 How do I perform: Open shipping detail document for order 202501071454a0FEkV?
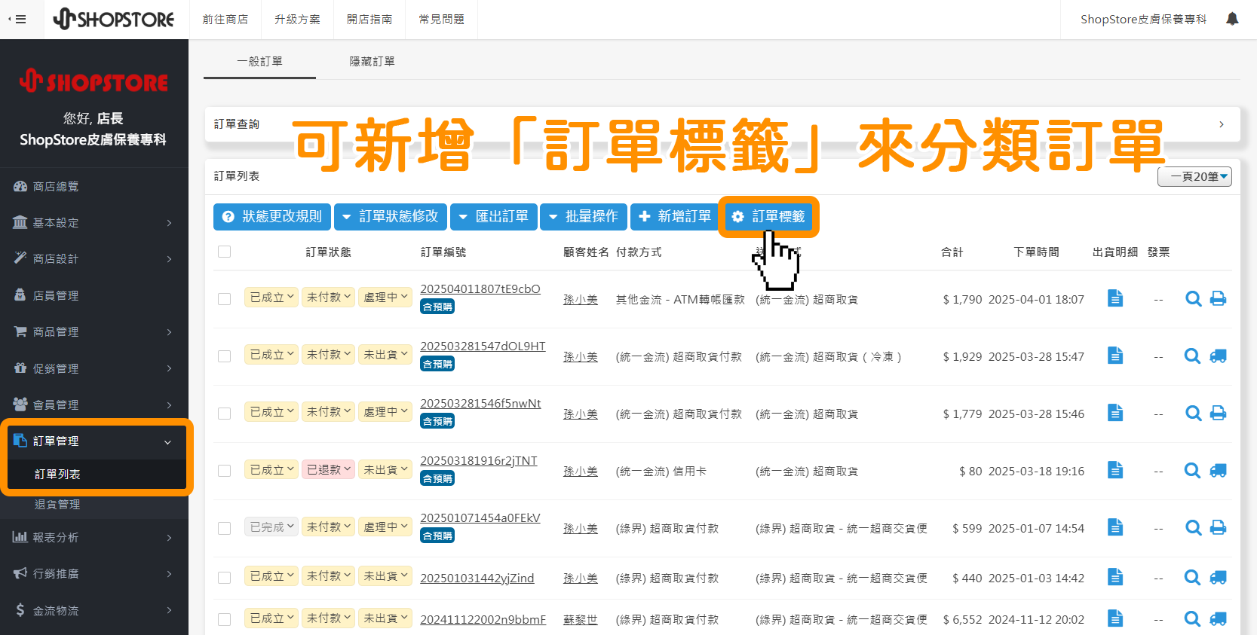pos(1115,527)
